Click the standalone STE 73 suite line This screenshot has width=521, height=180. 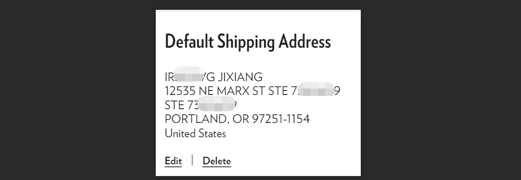click(201, 105)
